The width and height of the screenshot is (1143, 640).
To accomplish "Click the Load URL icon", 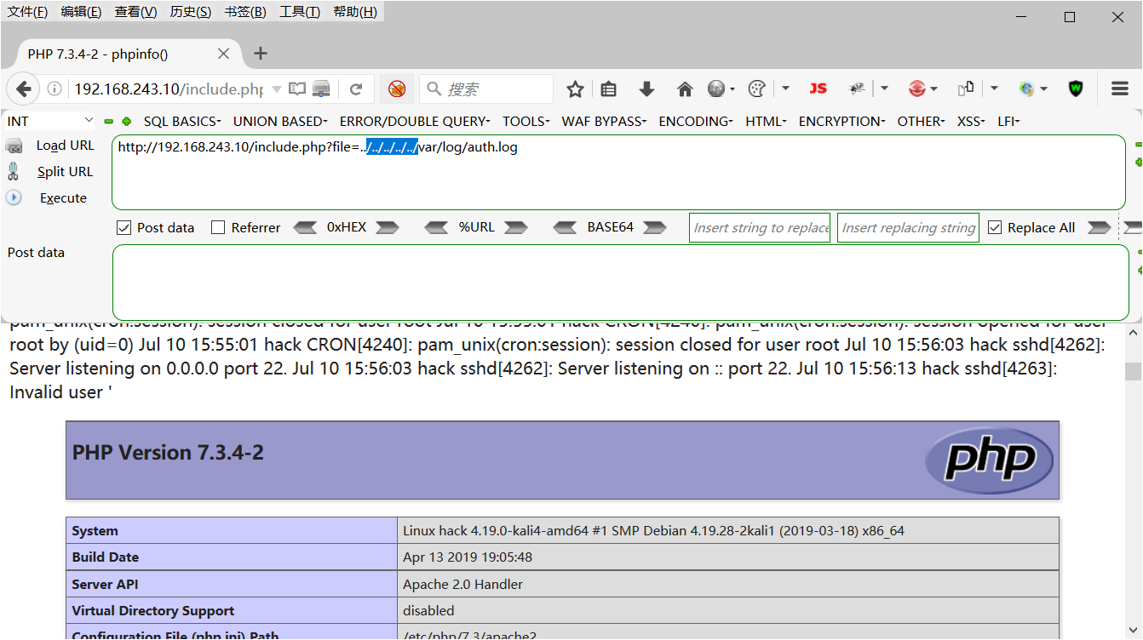I will [14, 146].
